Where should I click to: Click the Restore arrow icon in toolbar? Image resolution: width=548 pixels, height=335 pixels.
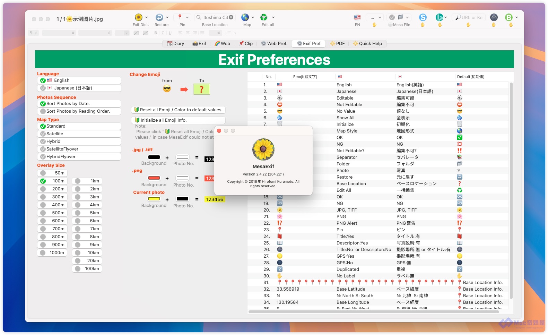click(159, 17)
